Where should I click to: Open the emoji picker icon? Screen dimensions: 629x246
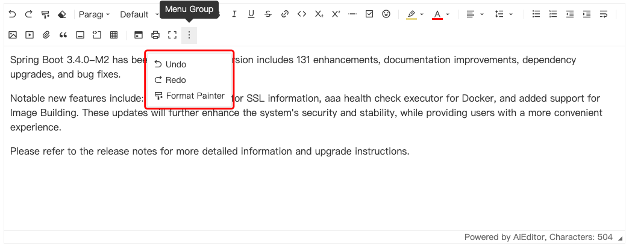click(386, 14)
